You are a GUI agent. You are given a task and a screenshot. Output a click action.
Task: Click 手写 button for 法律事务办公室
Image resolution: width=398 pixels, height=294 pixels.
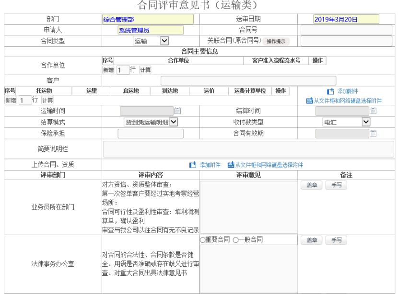[336, 240]
